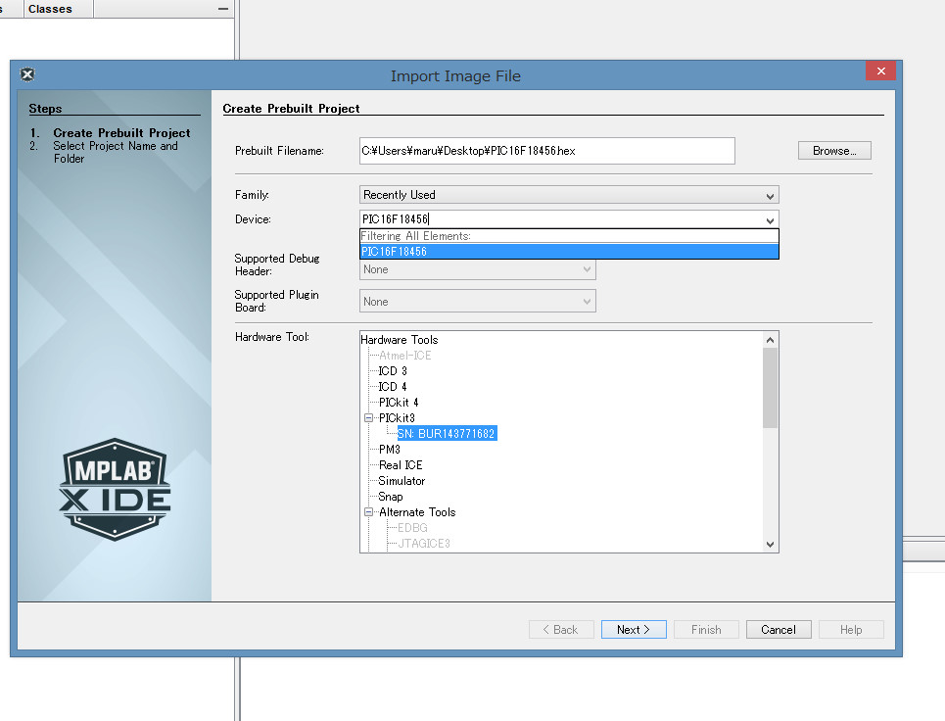Select the EDBG tree item

pyautogui.click(x=412, y=528)
